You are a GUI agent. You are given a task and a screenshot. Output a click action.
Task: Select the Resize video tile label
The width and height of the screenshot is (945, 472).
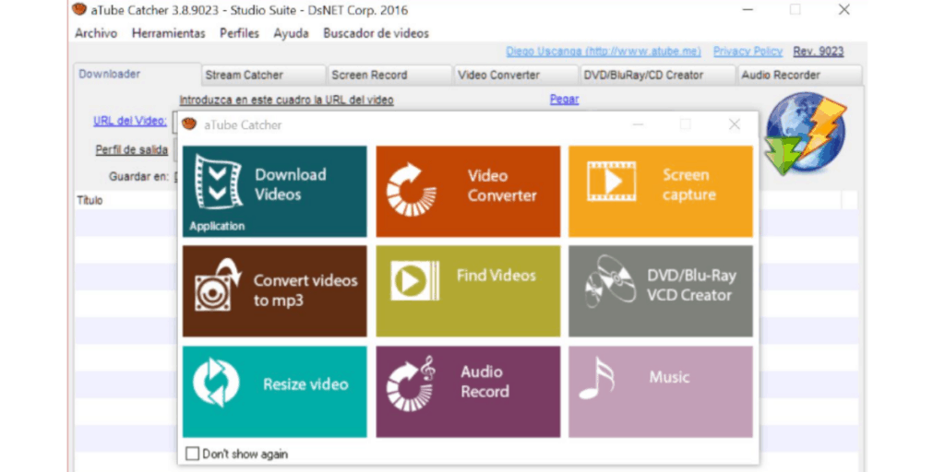305,384
